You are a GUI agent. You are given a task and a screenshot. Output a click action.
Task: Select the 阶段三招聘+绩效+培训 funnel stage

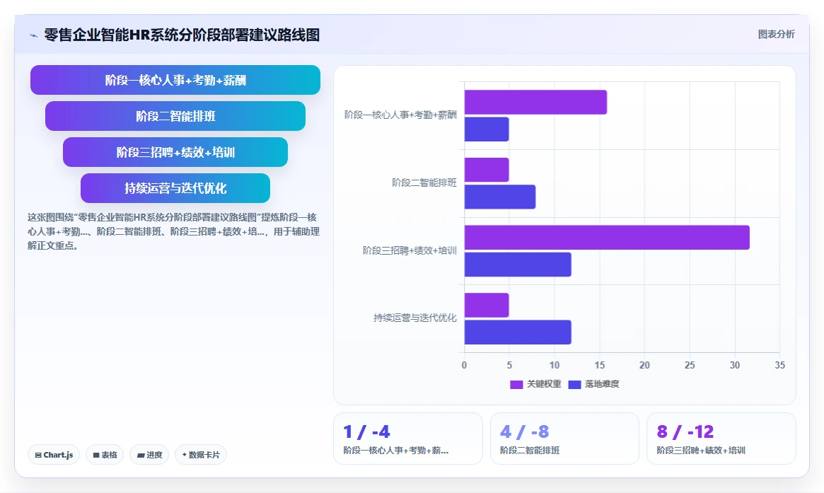pos(175,152)
